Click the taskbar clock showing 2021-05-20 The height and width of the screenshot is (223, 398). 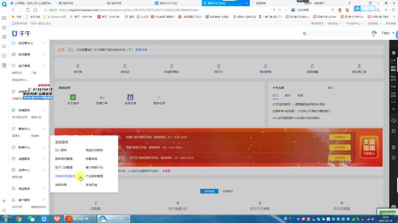pos(385,219)
